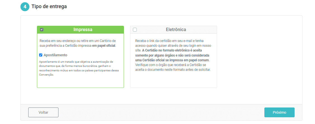Click the 'Tipo de entrega' heading
This screenshot has width=315, height=124.
coord(49,6)
